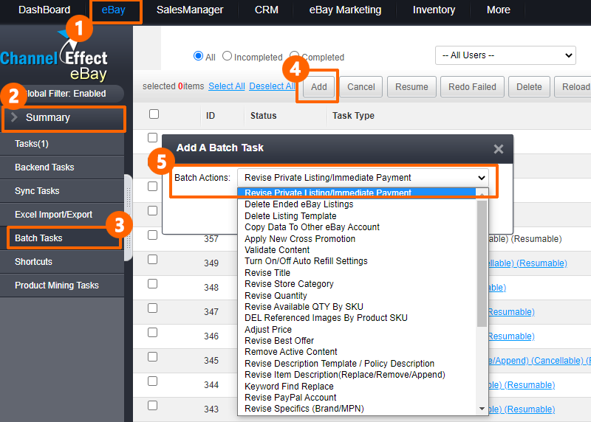The image size is (591, 422).
Task: Select the All radio button
Action: click(x=198, y=56)
